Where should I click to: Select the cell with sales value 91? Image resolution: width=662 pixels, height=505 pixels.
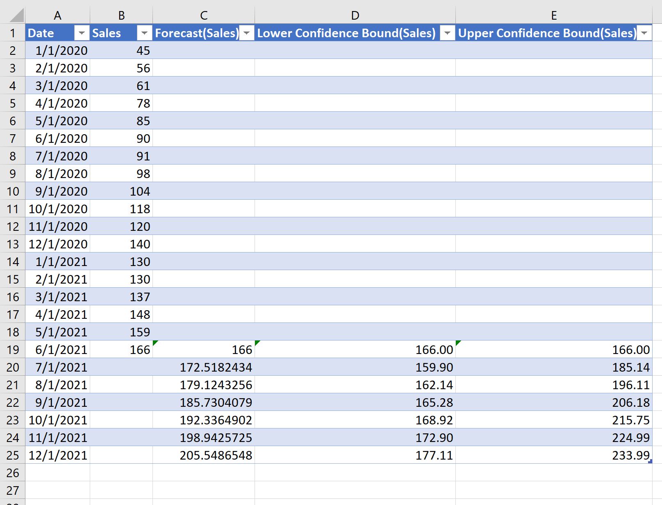click(x=121, y=156)
